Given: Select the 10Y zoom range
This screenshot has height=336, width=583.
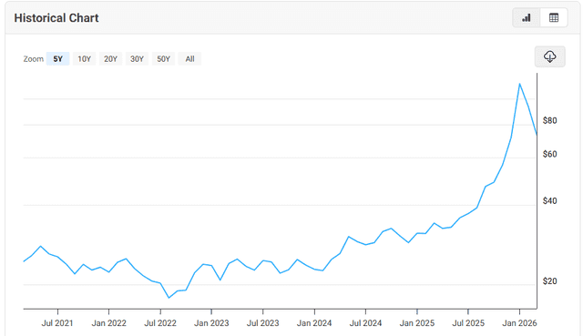Looking at the screenshot, I should pos(84,58).
